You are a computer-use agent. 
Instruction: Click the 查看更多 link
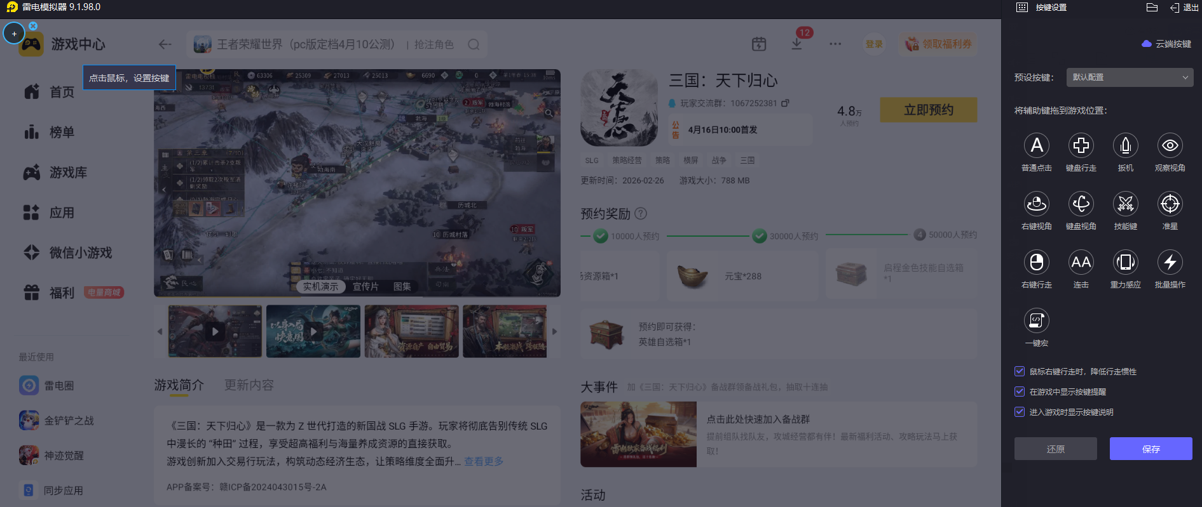click(484, 461)
